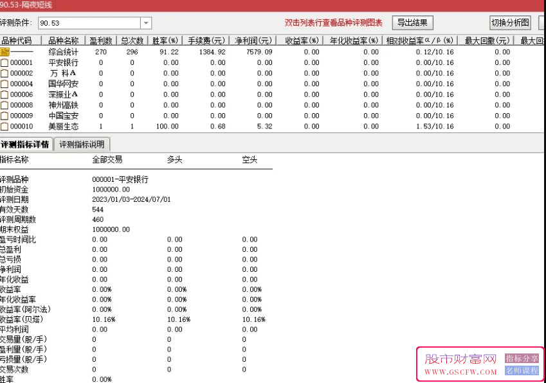Click the 美丽生态 net profit 5.32

[x=265, y=127]
